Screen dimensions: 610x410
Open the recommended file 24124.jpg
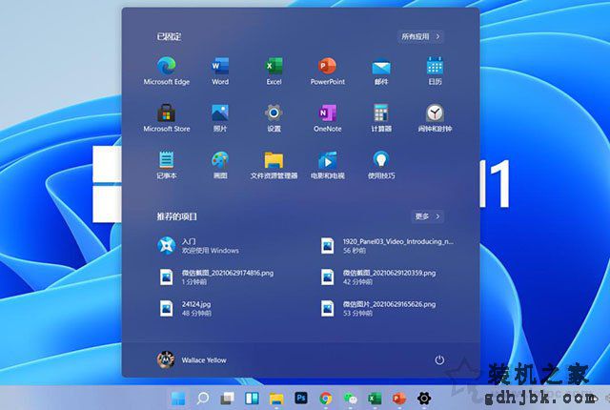[186, 309]
